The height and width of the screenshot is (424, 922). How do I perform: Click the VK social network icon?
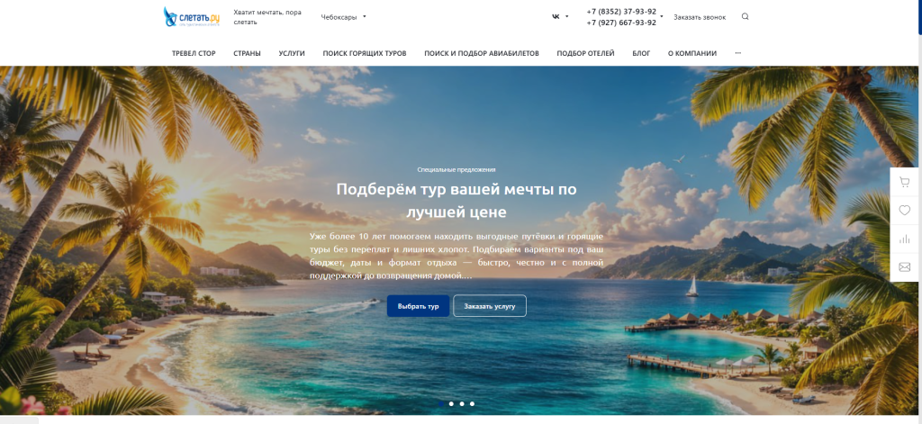(556, 16)
